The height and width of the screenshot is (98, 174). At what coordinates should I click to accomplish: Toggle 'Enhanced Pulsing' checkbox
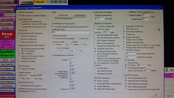[x=124, y=37]
